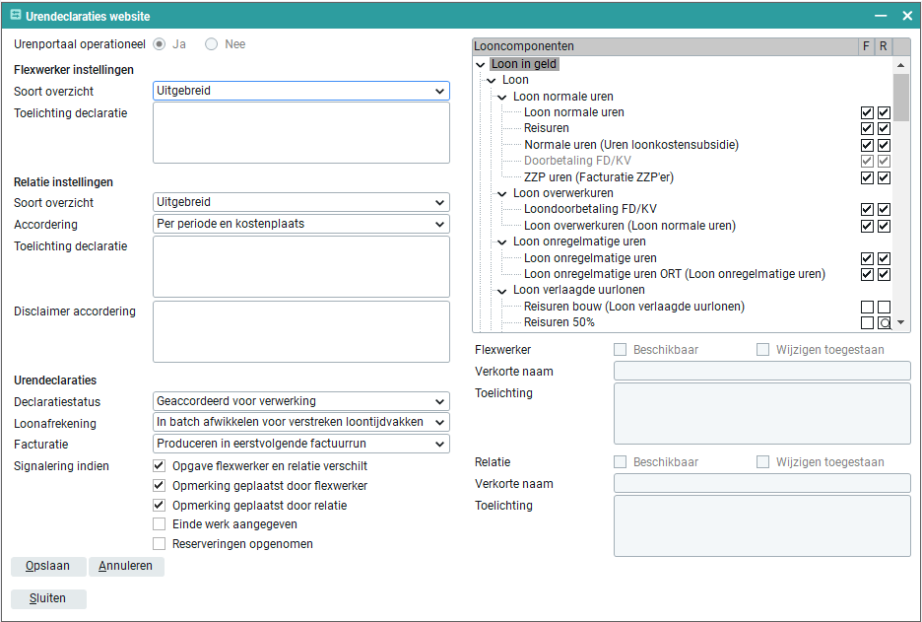Collapse the 'Loon verlaagde uurlonen' group
The width and height of the screenshot is (922, 622).
coord(502,291)
